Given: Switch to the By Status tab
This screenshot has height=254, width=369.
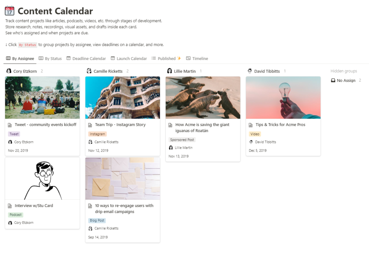Looking at the screenshot, I should [x=50, y=59].
